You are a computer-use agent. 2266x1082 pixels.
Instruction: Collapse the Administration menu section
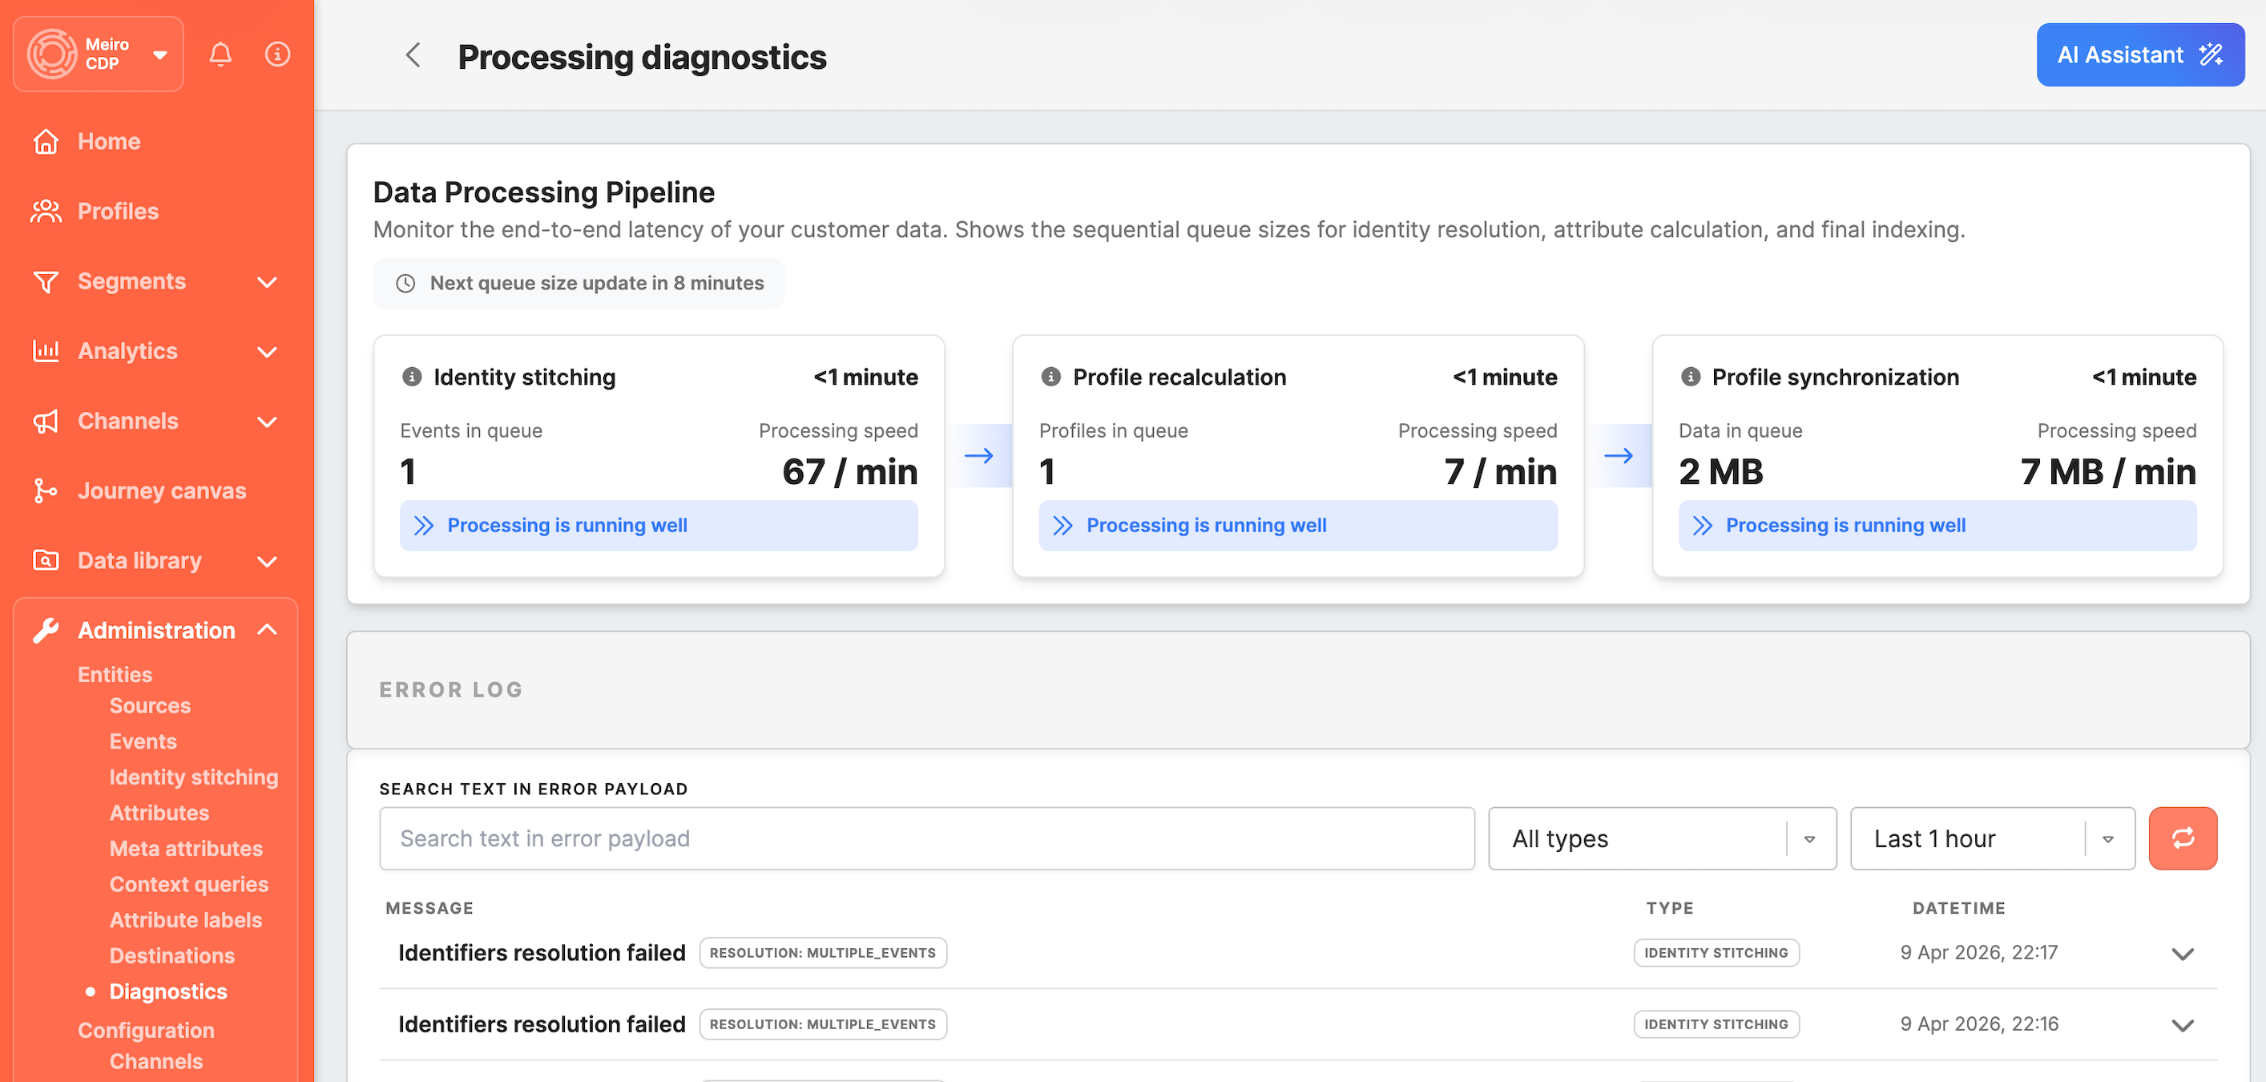coord(268,630)
